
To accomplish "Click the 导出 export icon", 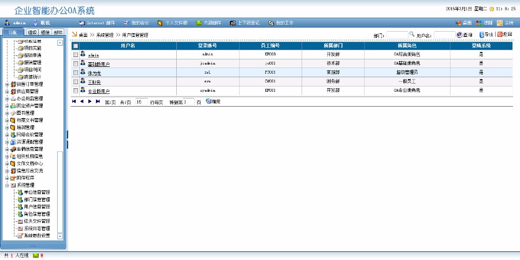I will coord(482,35).
